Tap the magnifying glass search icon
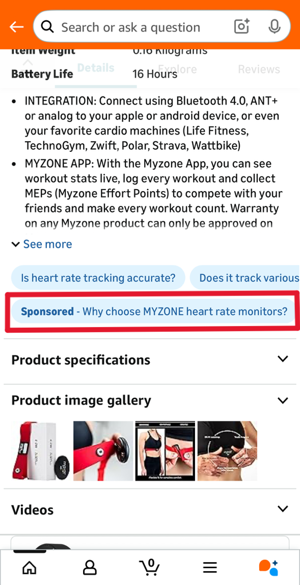This screenshot has height=585, width=300. coord(47,26)
